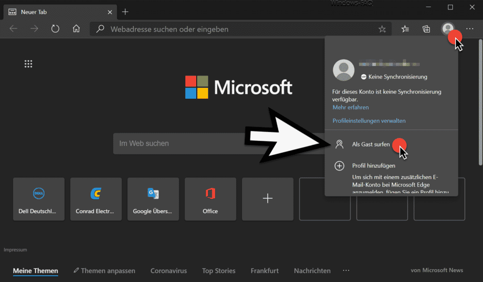Click the page vertical scrollbar

click(x=481, y=102)
